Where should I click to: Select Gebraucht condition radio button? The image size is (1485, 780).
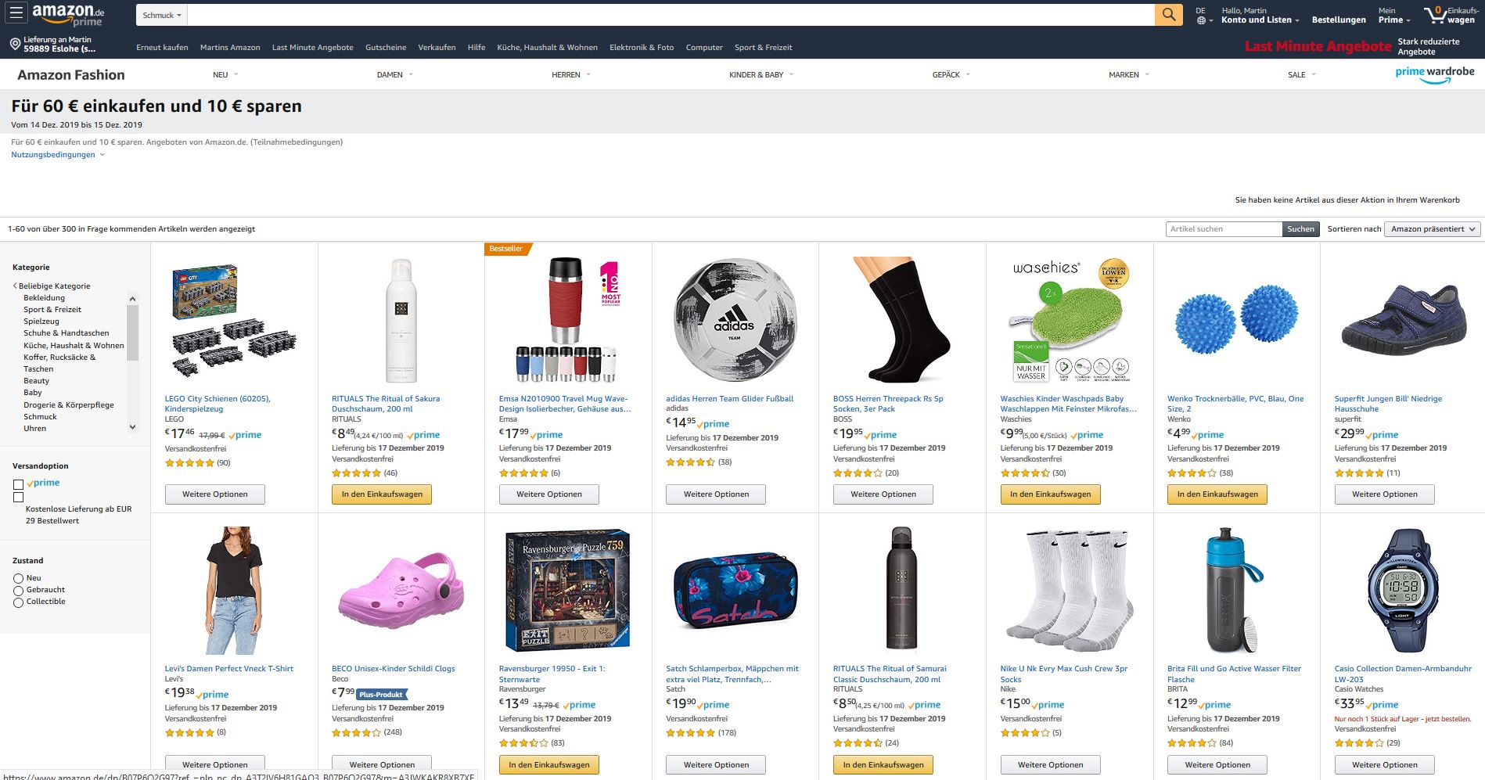[x=18, y=591]
